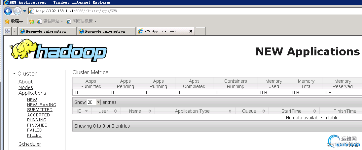Image resolution: width=362 pixels, height=150 pixels.
Task: Click the add-to-favorites bar star icon
Action: coord(32,21)
